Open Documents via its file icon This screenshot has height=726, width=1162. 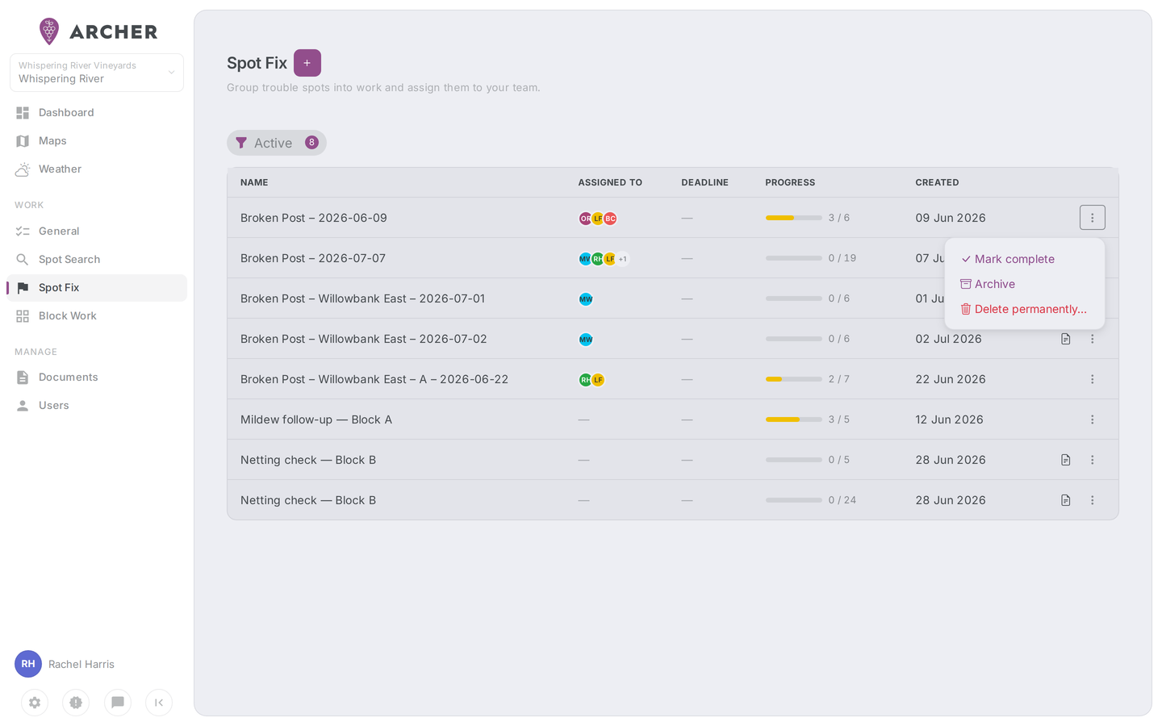pos(23,378)
